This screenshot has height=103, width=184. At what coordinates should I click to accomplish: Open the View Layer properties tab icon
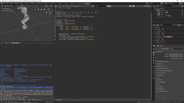[x=154, y=58]
